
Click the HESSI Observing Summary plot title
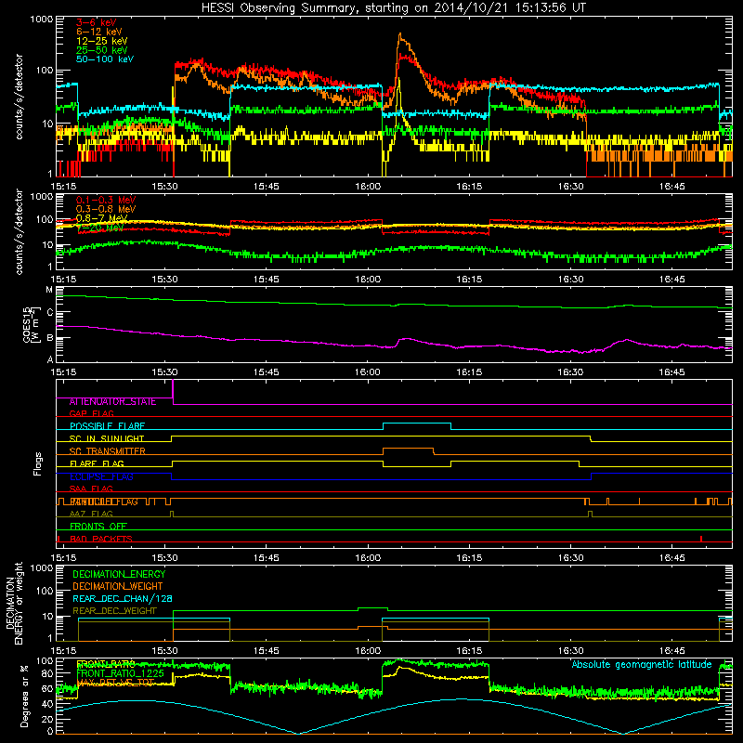[x=394, y=7]
